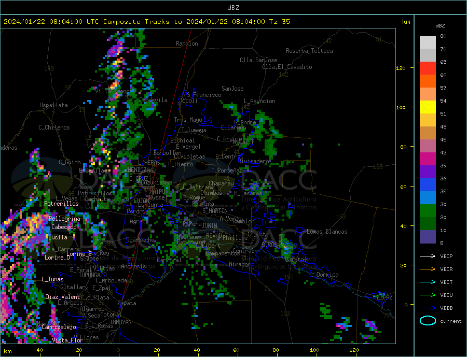The image size is (467, 357).
Task: Click the green VBCU arrow icon
Action: 428,295
